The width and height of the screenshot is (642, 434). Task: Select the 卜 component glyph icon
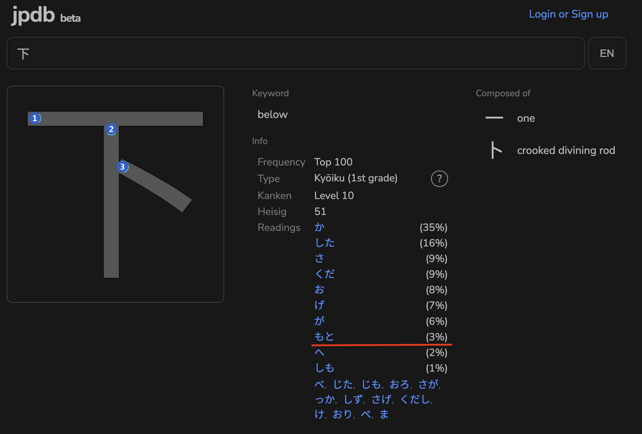click(496, 150)
